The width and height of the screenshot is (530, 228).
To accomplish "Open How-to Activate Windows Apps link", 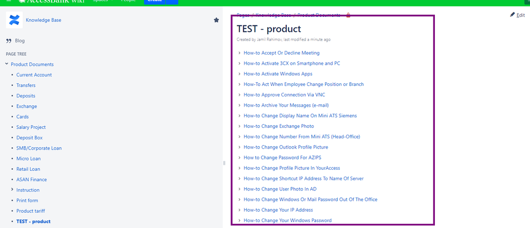I will (278, 74).
